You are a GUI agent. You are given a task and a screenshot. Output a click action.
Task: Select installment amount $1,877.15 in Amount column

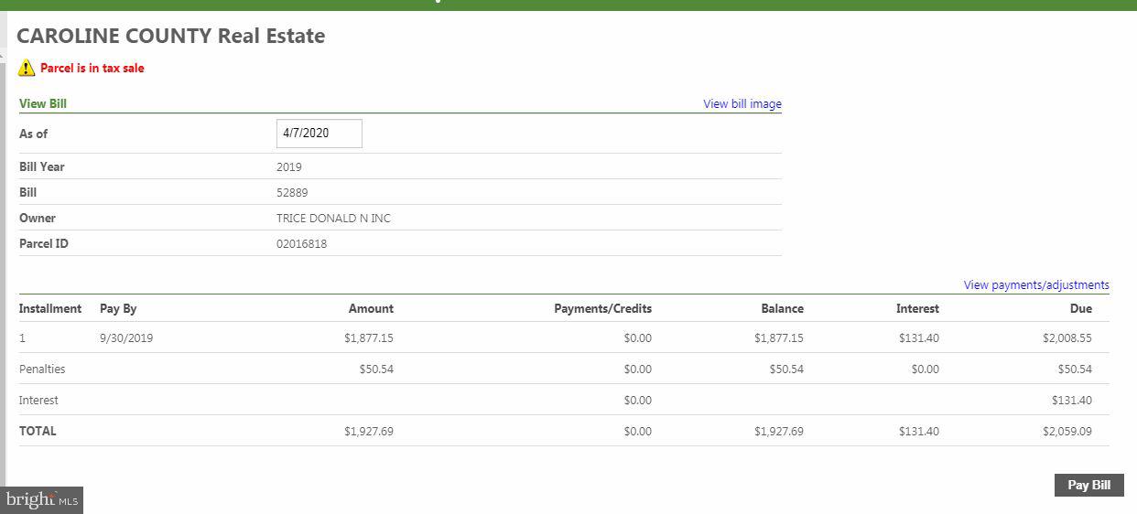(369, 337)
